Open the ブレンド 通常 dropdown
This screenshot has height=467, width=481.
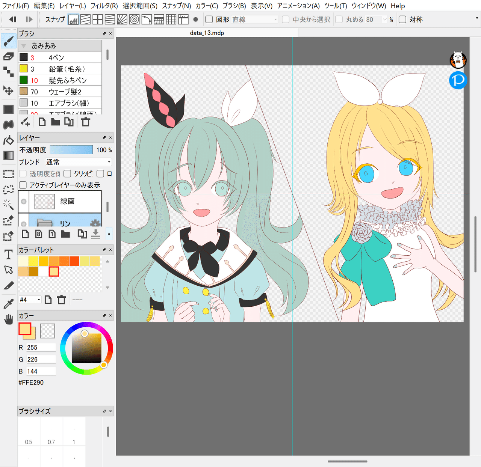79,162
